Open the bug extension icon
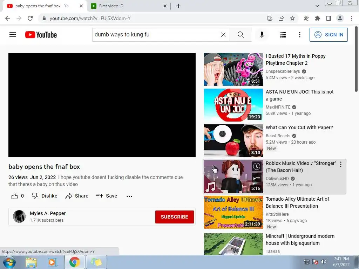 click(306, 18)
